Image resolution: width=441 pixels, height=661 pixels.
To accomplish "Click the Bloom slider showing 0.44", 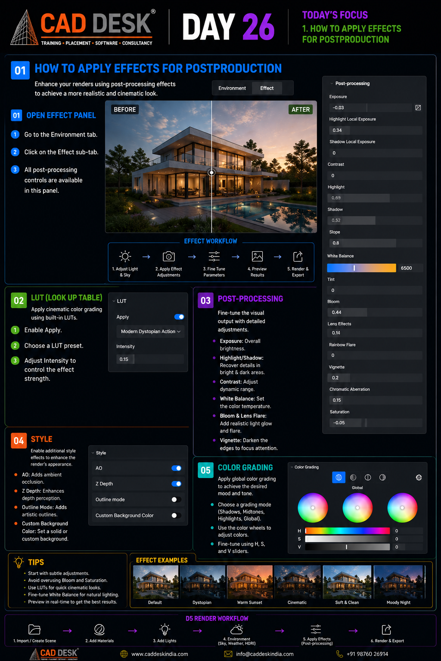I will coord(375,312).
